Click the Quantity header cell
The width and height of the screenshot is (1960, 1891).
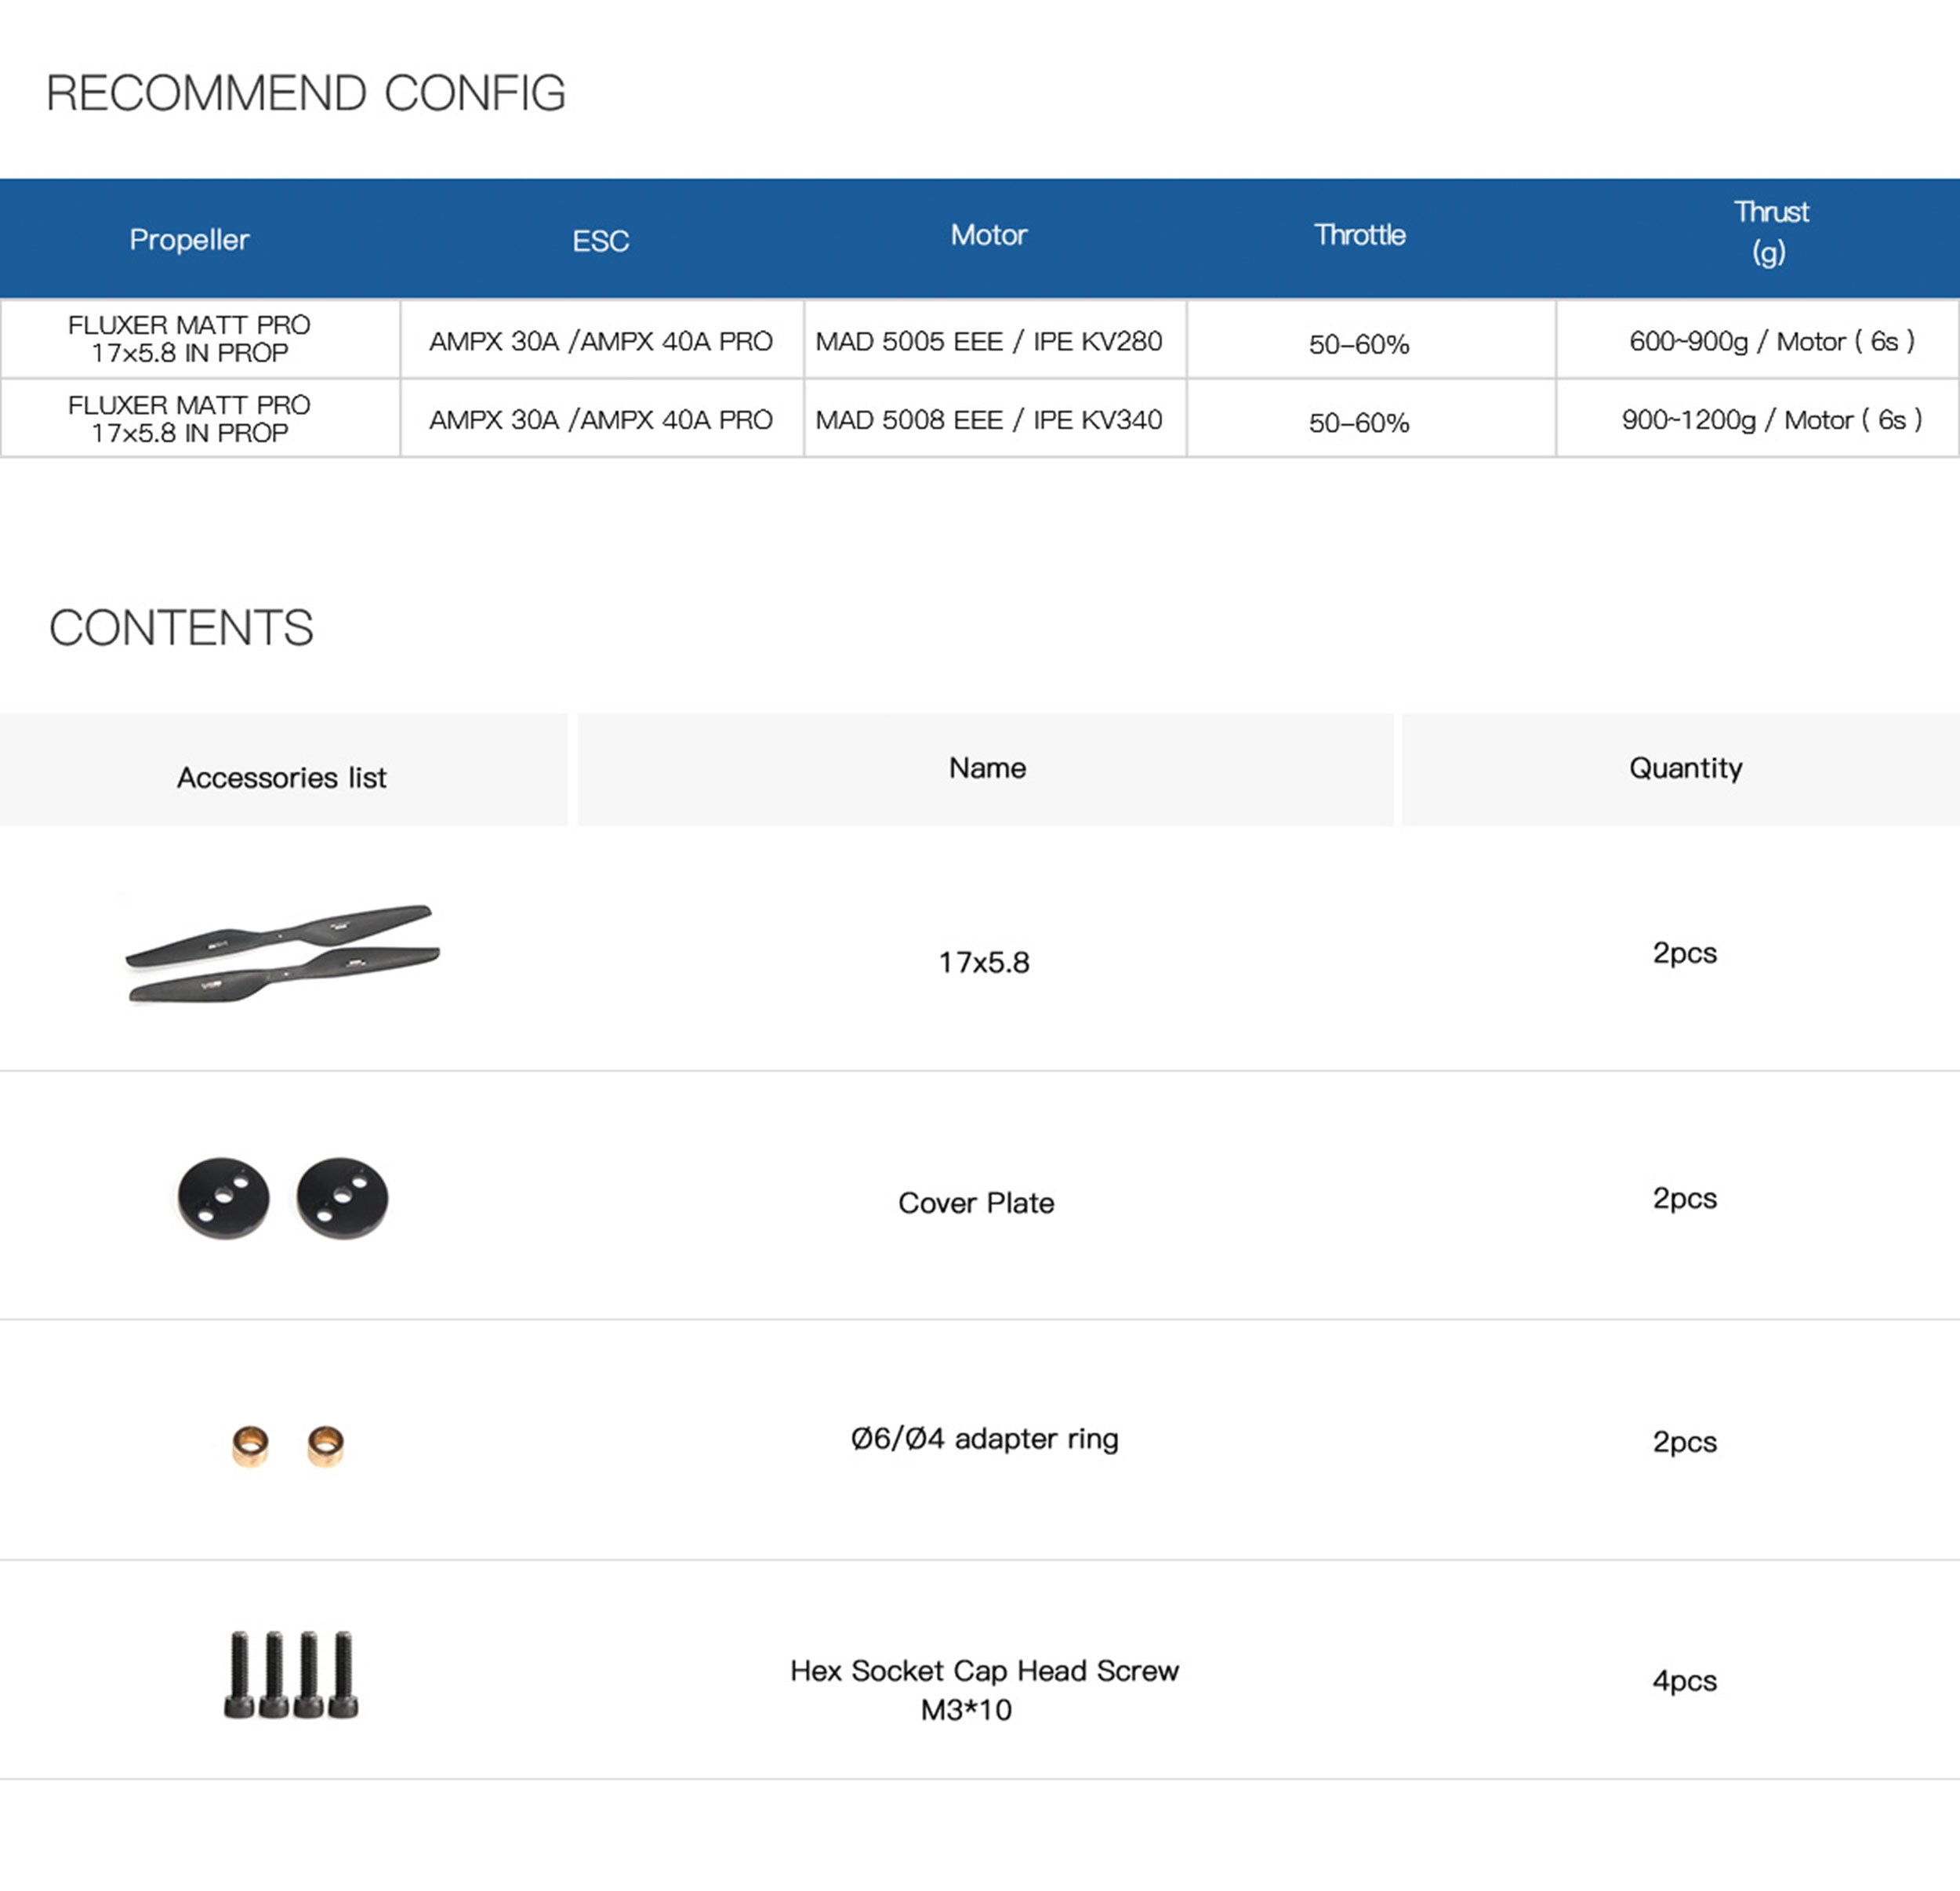tap(1685, 768)
